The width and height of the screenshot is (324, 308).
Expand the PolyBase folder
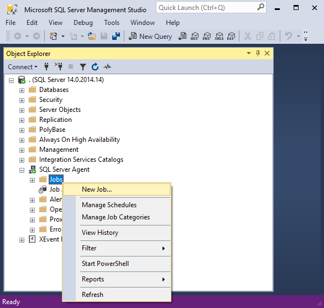click(22, 130)
